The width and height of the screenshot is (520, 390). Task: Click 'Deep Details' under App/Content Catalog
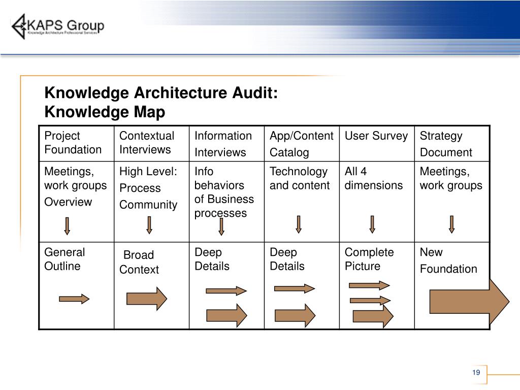coord(287,259)
